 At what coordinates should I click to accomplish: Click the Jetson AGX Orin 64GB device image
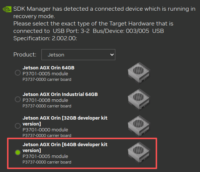pyautogui.click(x=139, y=73)
